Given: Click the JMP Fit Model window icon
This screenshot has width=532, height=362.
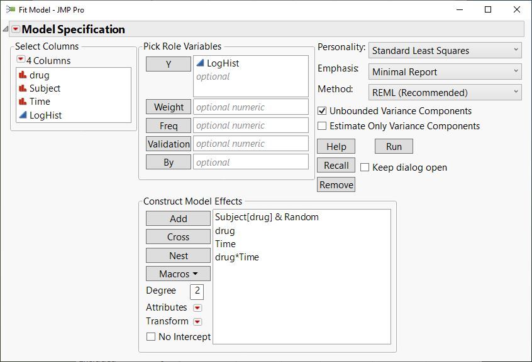Looking at the screenshot, I should click(x=11, y=10).
